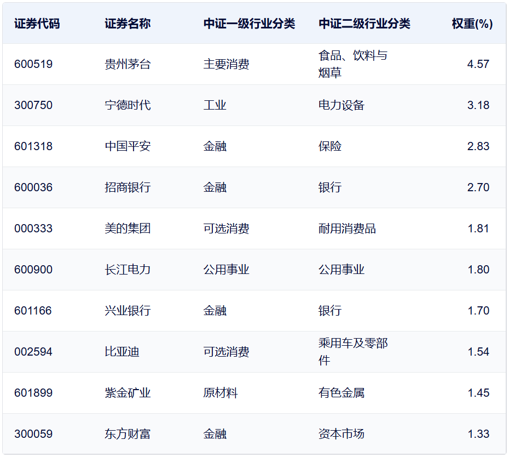Select the 宁德时代 name cell
Screen dimensions: 509x457
click(128, 105)
